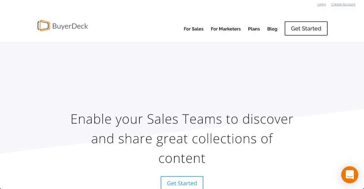
Task: Click the hero headline's first line
Action: click(x=182, y=119)
